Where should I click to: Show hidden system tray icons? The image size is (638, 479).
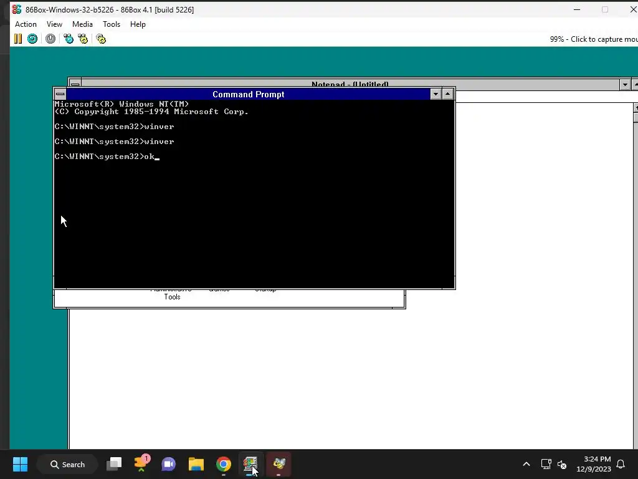526,464
